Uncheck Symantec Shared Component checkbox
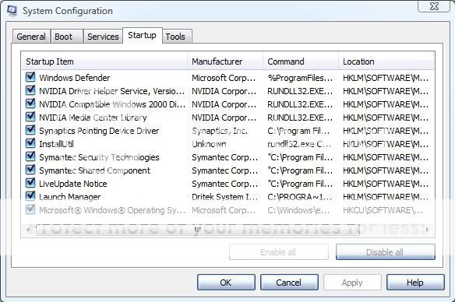Viewport: 455px width, 302px height. [30, 170]
